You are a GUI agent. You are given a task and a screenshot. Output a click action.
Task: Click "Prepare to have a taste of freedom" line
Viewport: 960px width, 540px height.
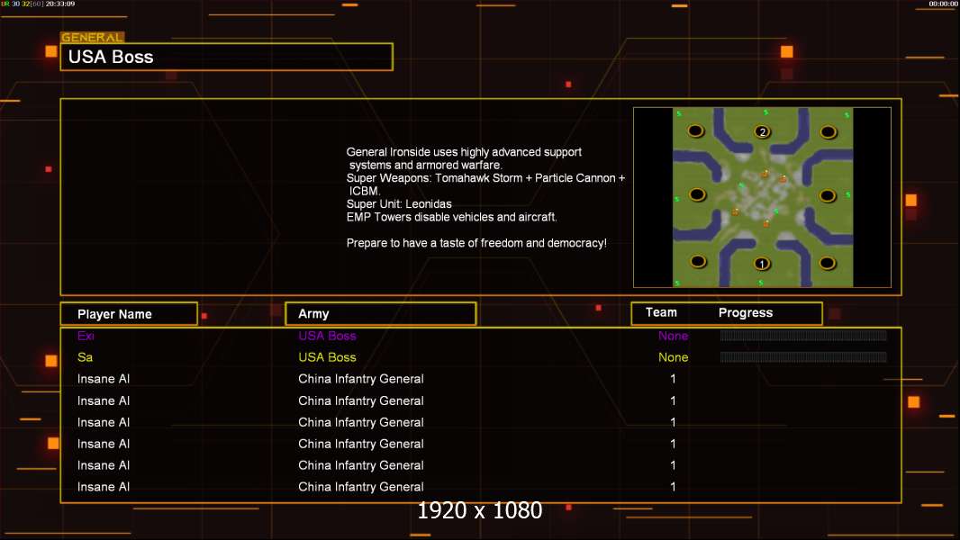pyautogui.click(x=476, y=243)
